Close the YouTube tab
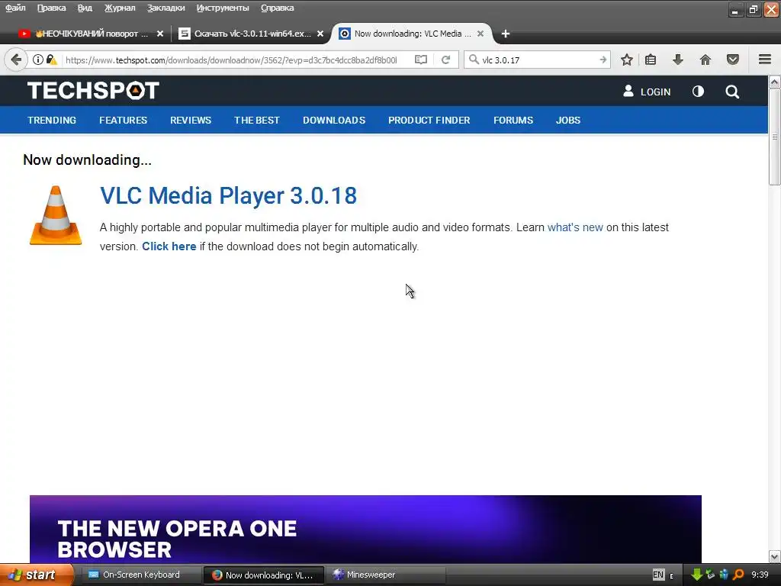 tap(160, 34)
